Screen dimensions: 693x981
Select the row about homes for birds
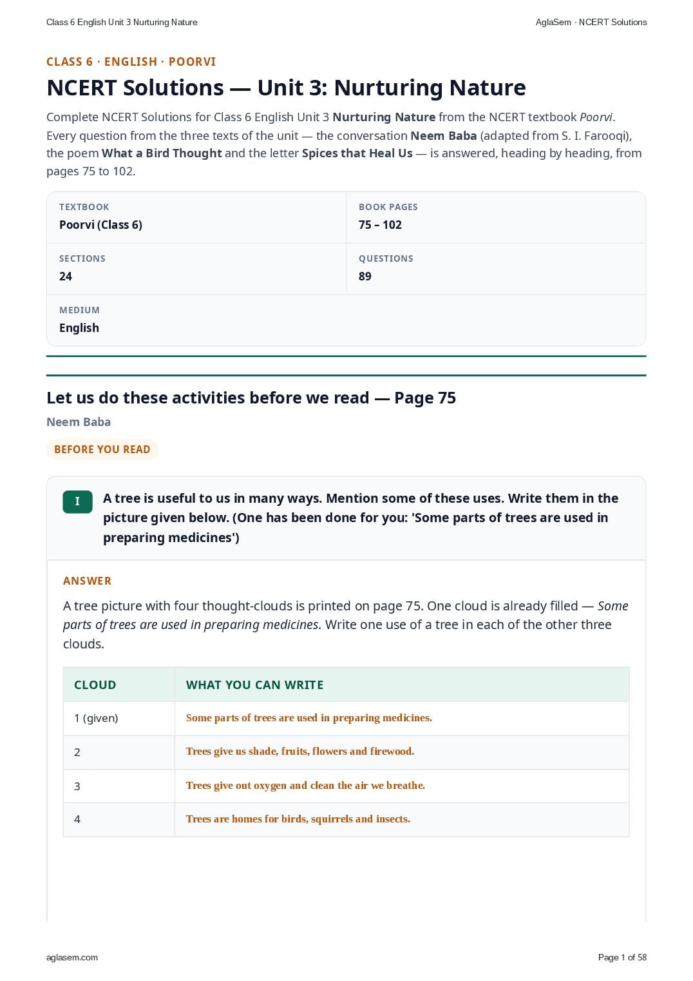(346, 819)
